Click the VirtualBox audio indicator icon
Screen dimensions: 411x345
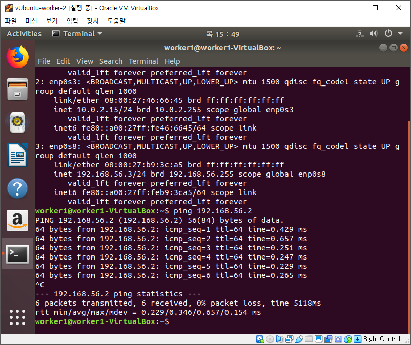coord(279,339)
